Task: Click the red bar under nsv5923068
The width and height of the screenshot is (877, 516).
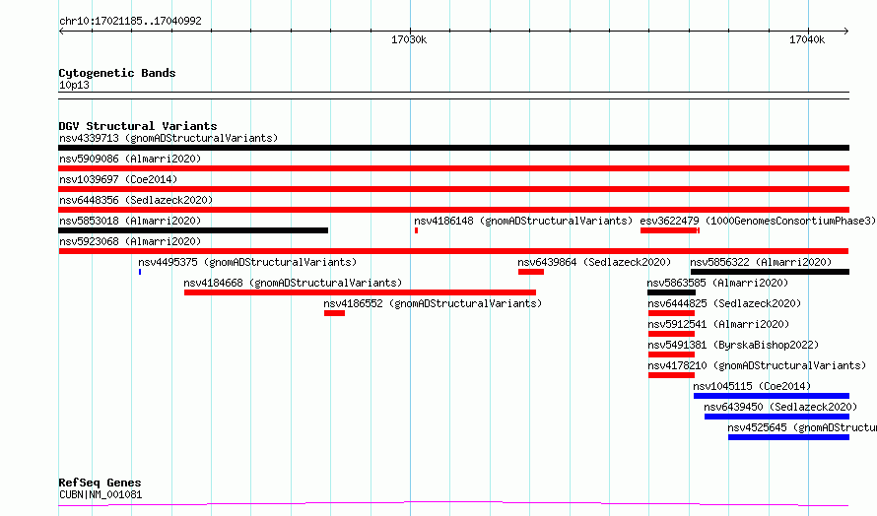Action: 453,251
